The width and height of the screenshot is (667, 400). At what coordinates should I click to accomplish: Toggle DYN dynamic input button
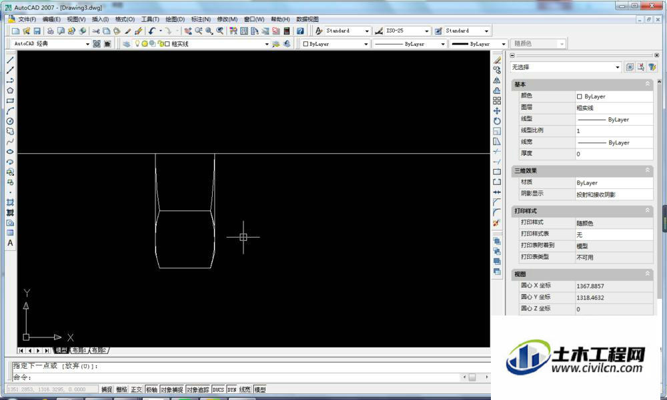tap(232, 389)
